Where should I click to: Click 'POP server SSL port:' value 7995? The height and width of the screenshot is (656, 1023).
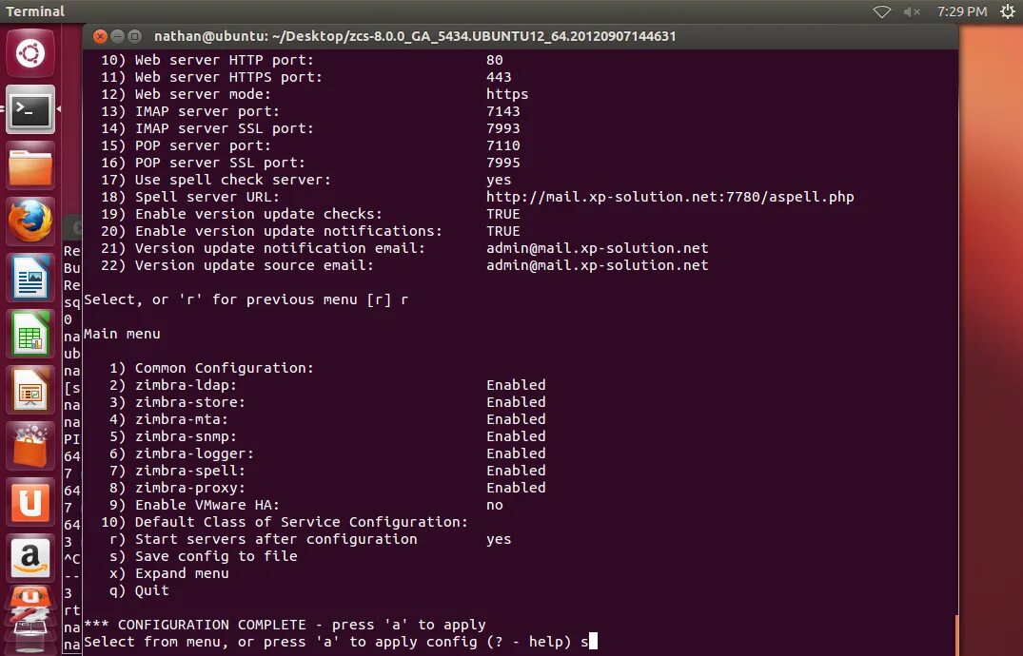point(503,163)
